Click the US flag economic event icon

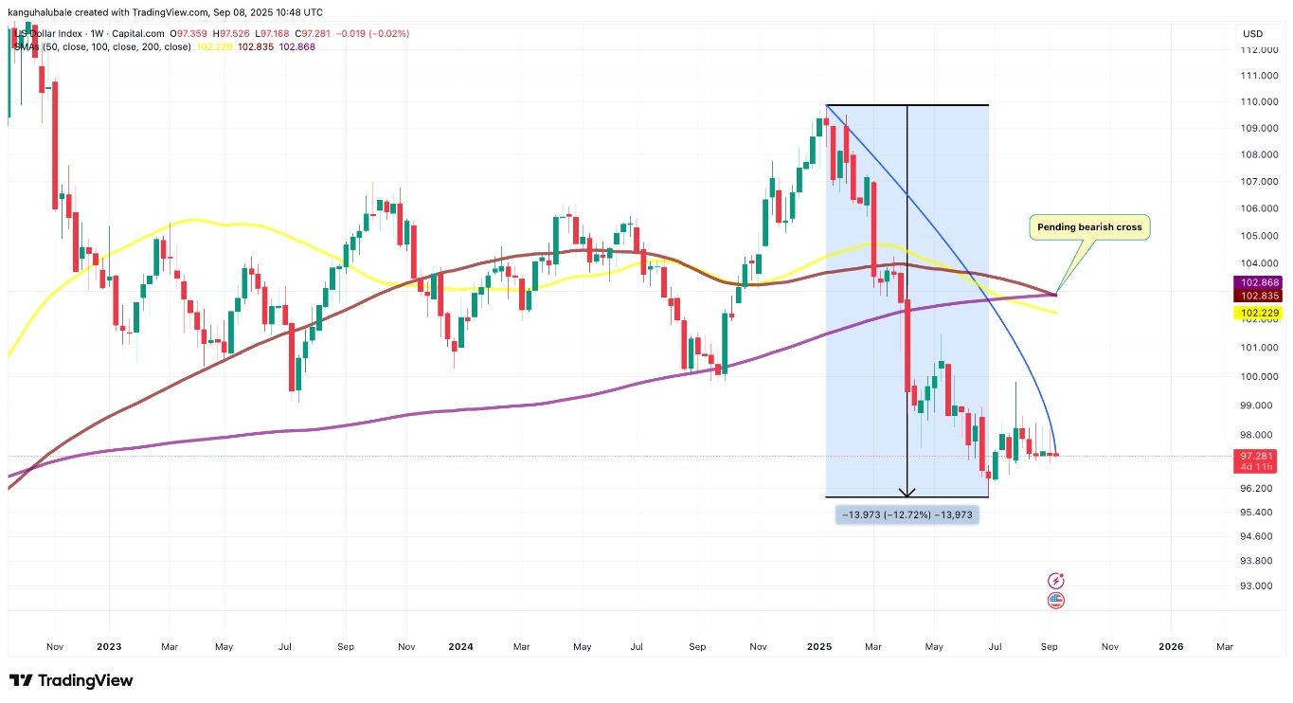(1056, 600)
